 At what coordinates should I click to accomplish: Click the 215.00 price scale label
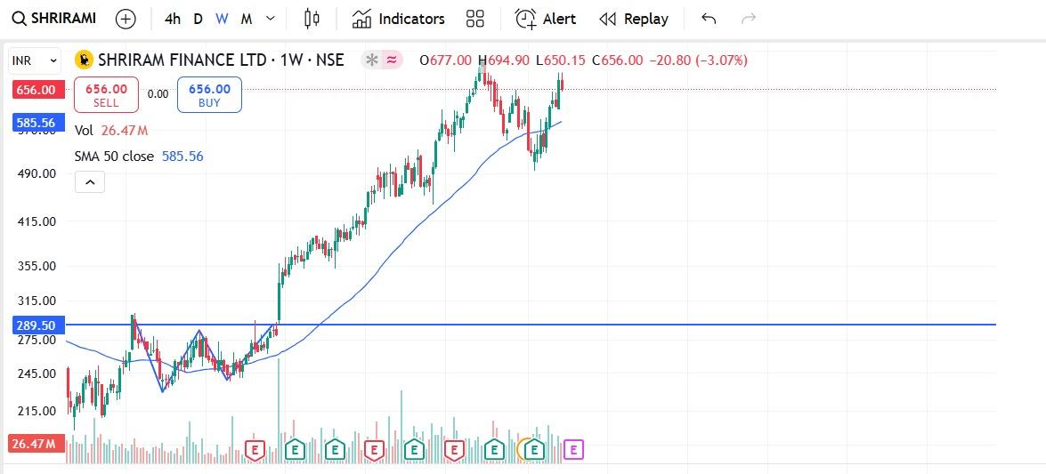click(x=38, y=411)
